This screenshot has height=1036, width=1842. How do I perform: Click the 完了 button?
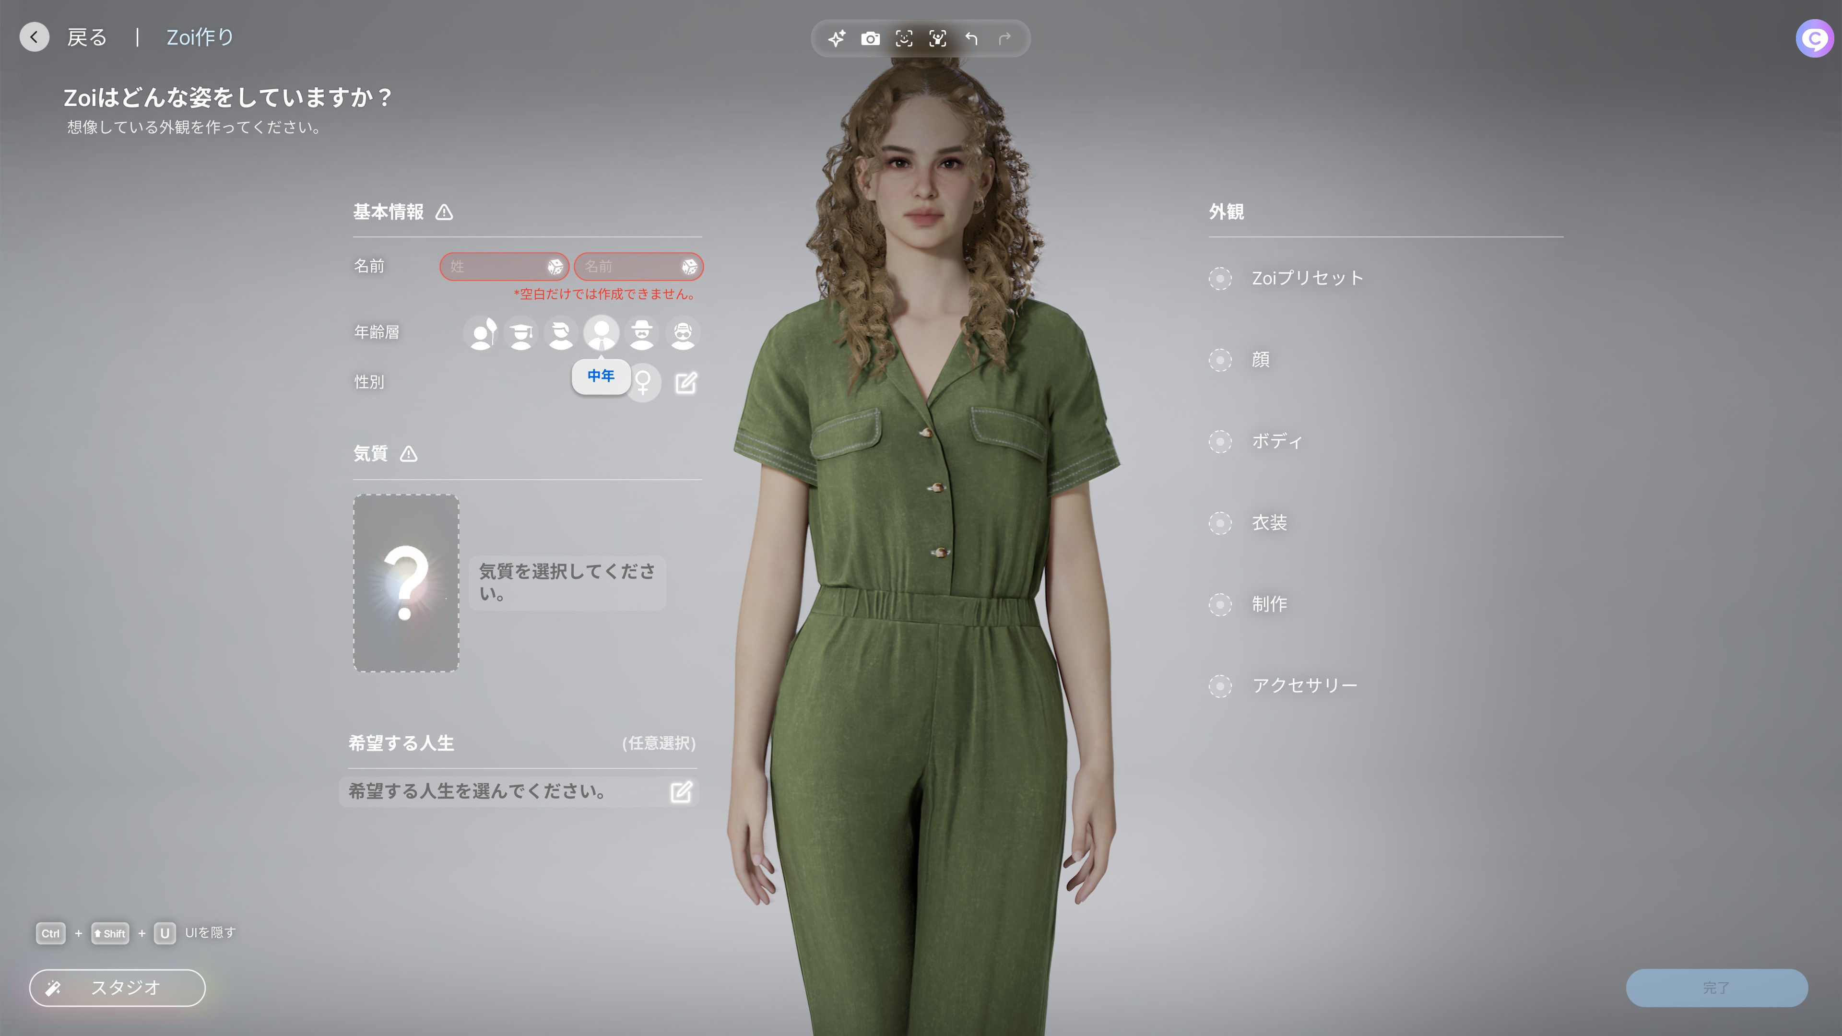point(1716,988)
